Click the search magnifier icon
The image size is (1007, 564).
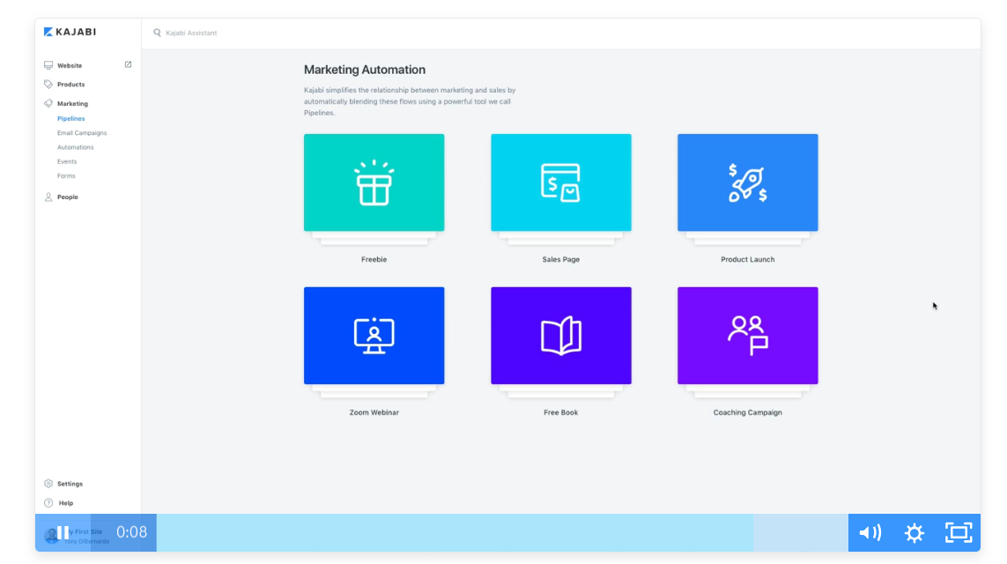pos(157,33)
